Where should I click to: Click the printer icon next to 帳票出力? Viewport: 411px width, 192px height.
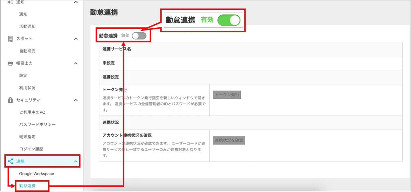coord(10,63)
